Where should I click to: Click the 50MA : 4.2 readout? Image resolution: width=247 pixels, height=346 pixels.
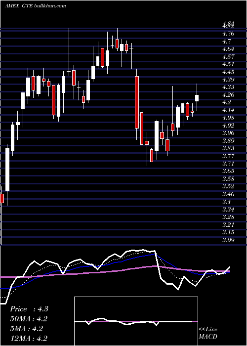29,319
